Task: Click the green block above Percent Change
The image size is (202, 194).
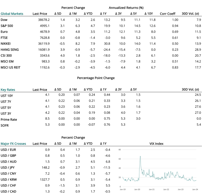Action: tap(40, 137)
